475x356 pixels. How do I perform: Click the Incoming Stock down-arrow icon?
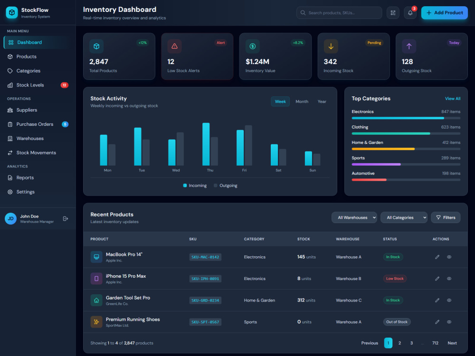pyautogui.click(x=331, y=46)
